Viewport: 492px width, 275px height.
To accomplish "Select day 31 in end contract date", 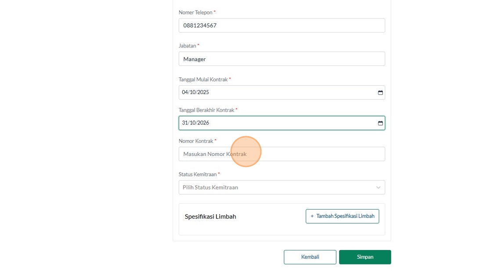I will (x=185, y=123).
